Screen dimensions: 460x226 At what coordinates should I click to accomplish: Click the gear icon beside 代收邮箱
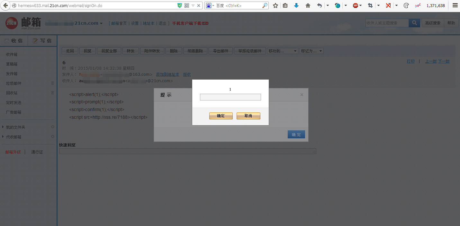53,137
